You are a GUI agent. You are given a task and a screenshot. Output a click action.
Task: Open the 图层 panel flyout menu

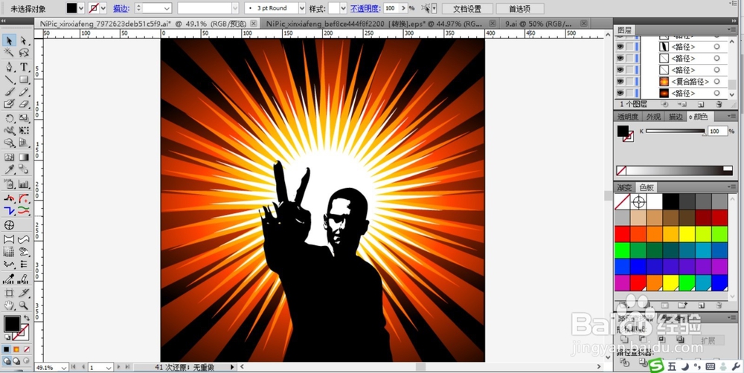click(731, 30)
